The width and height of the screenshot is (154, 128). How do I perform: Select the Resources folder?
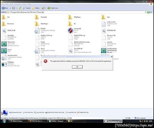tap(8, 24)
